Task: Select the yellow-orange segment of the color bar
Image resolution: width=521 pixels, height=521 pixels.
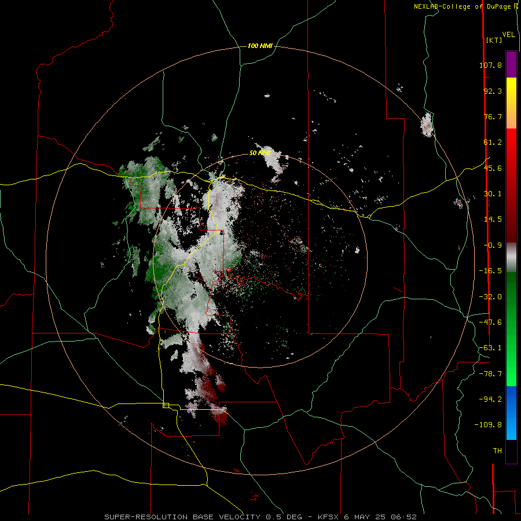Action: (511, 103)
